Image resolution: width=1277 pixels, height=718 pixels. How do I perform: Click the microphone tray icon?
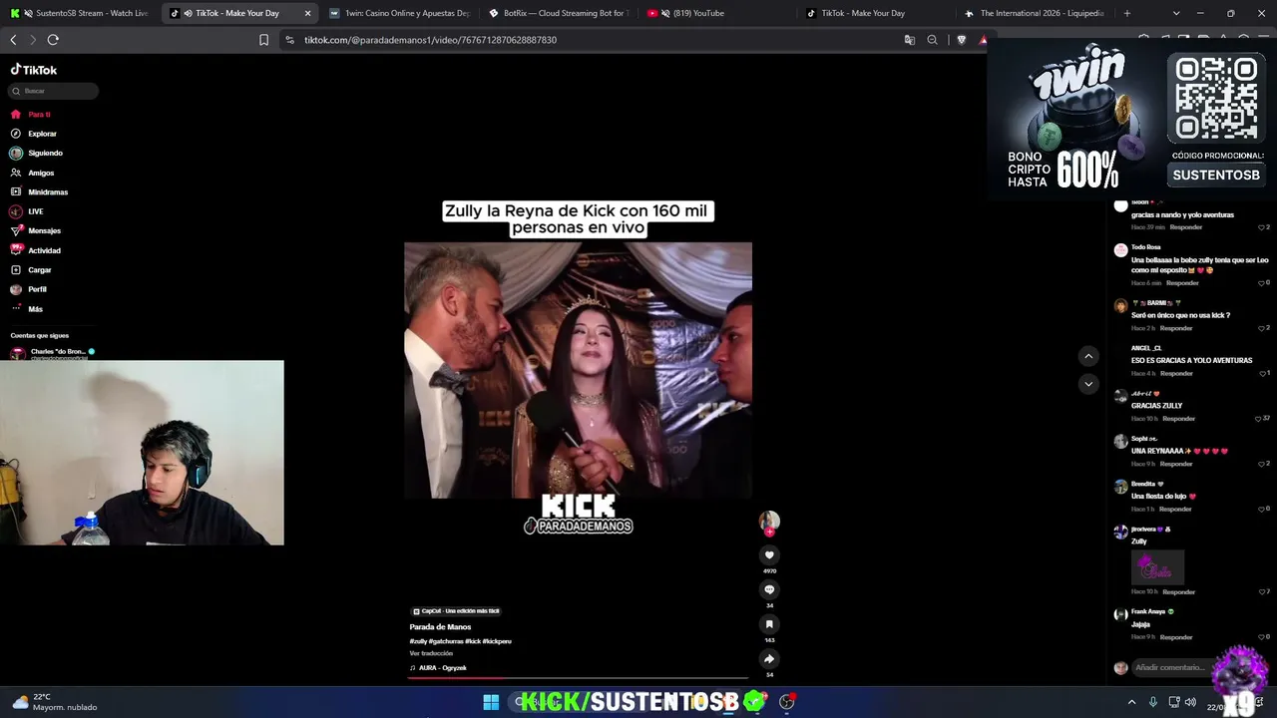click(x=1153, y=702)
